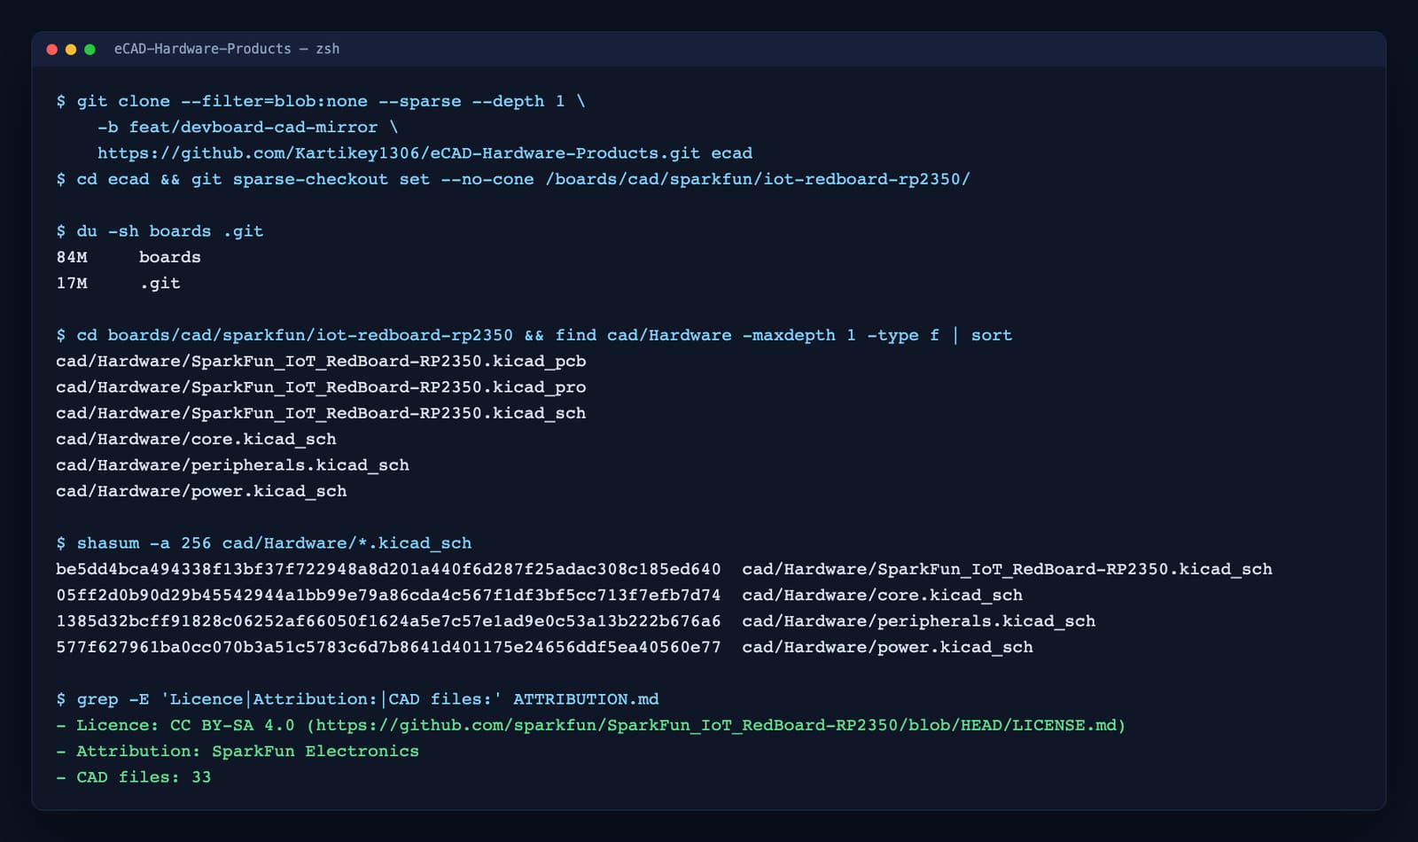Click the shasum -a 256 command line
1418x842 pixels.
coord(264,543)
